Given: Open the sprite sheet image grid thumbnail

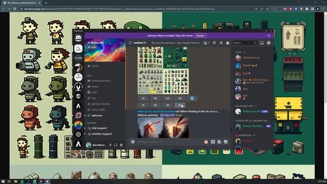Looking at the screenshot, I should 163,71.
